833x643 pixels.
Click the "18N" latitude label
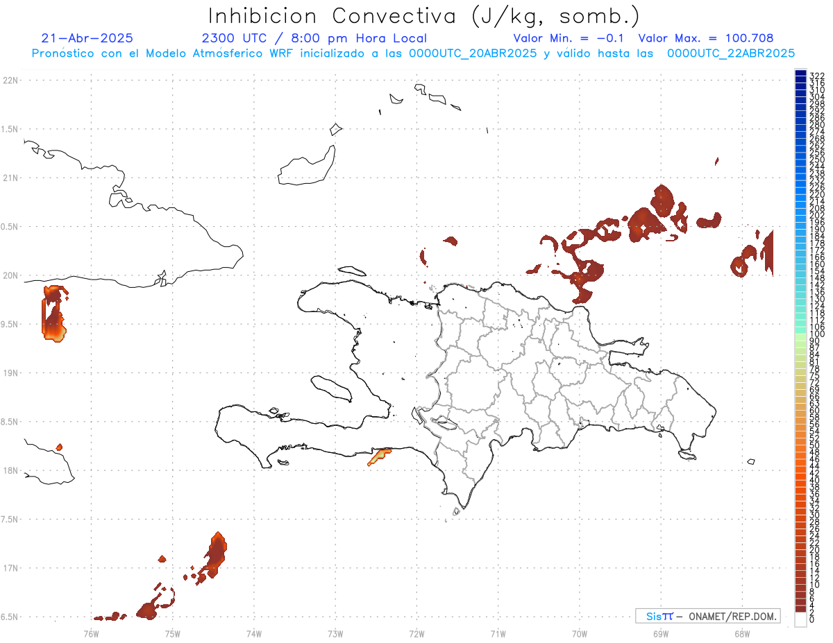coord(10,470)
